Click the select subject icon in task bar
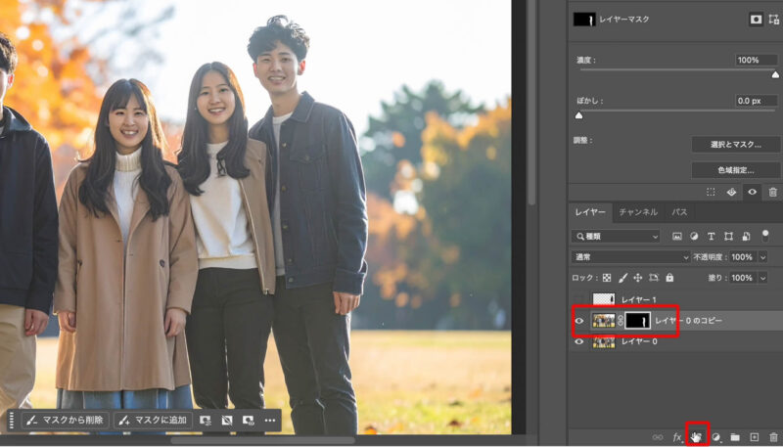Image resolution: width=783 pixels, height=447 pixels. [206, 420]
